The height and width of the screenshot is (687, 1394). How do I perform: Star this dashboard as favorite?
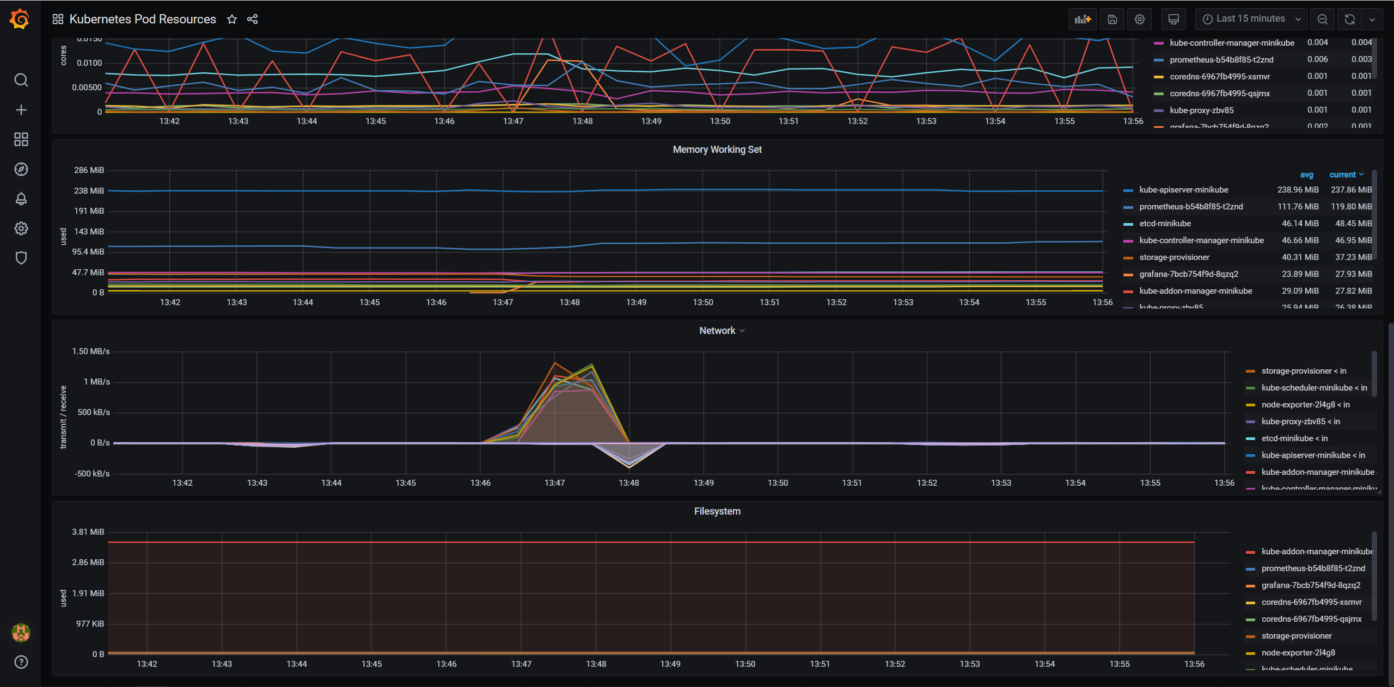[x=232, y=20]
